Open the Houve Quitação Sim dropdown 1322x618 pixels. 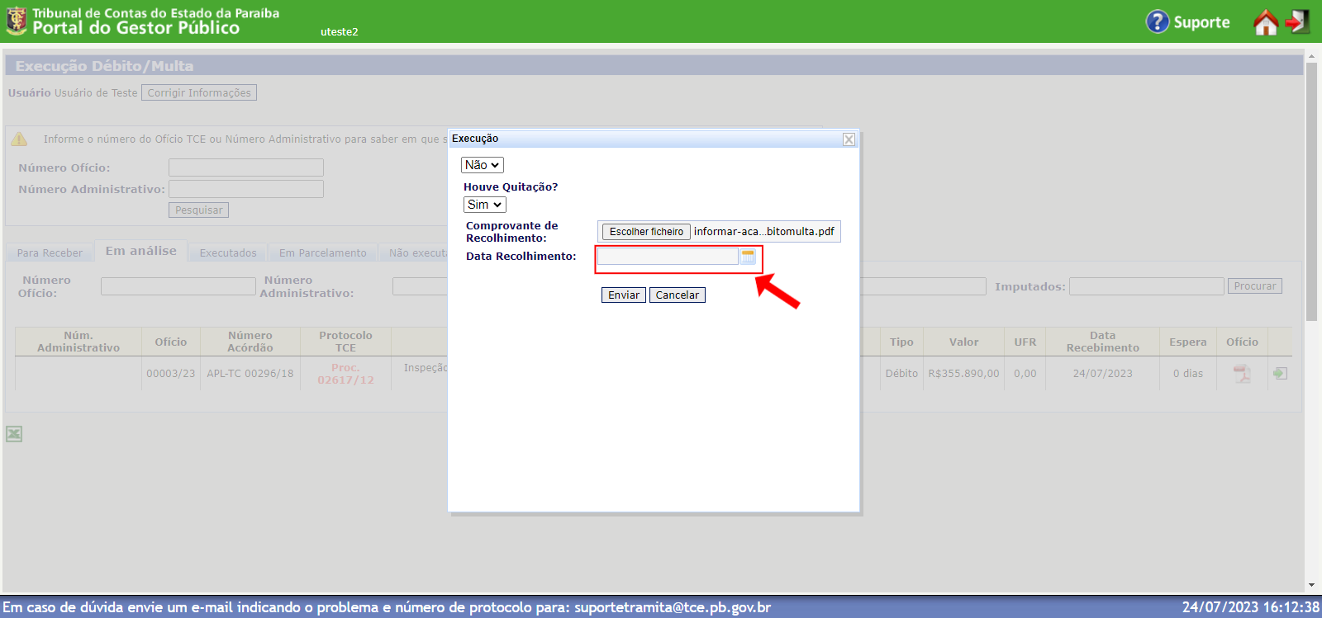point(485,205)
